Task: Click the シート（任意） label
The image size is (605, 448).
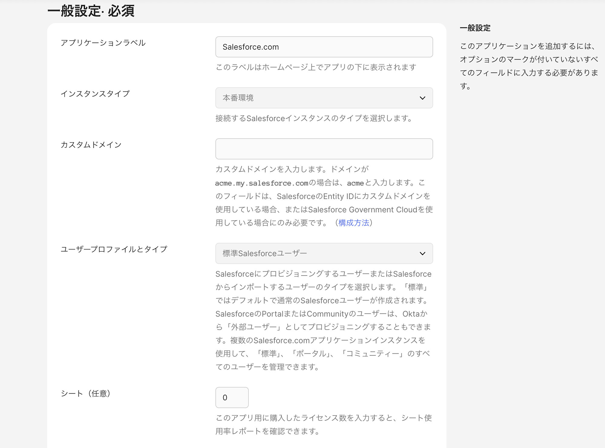Action: pos(86,393)
